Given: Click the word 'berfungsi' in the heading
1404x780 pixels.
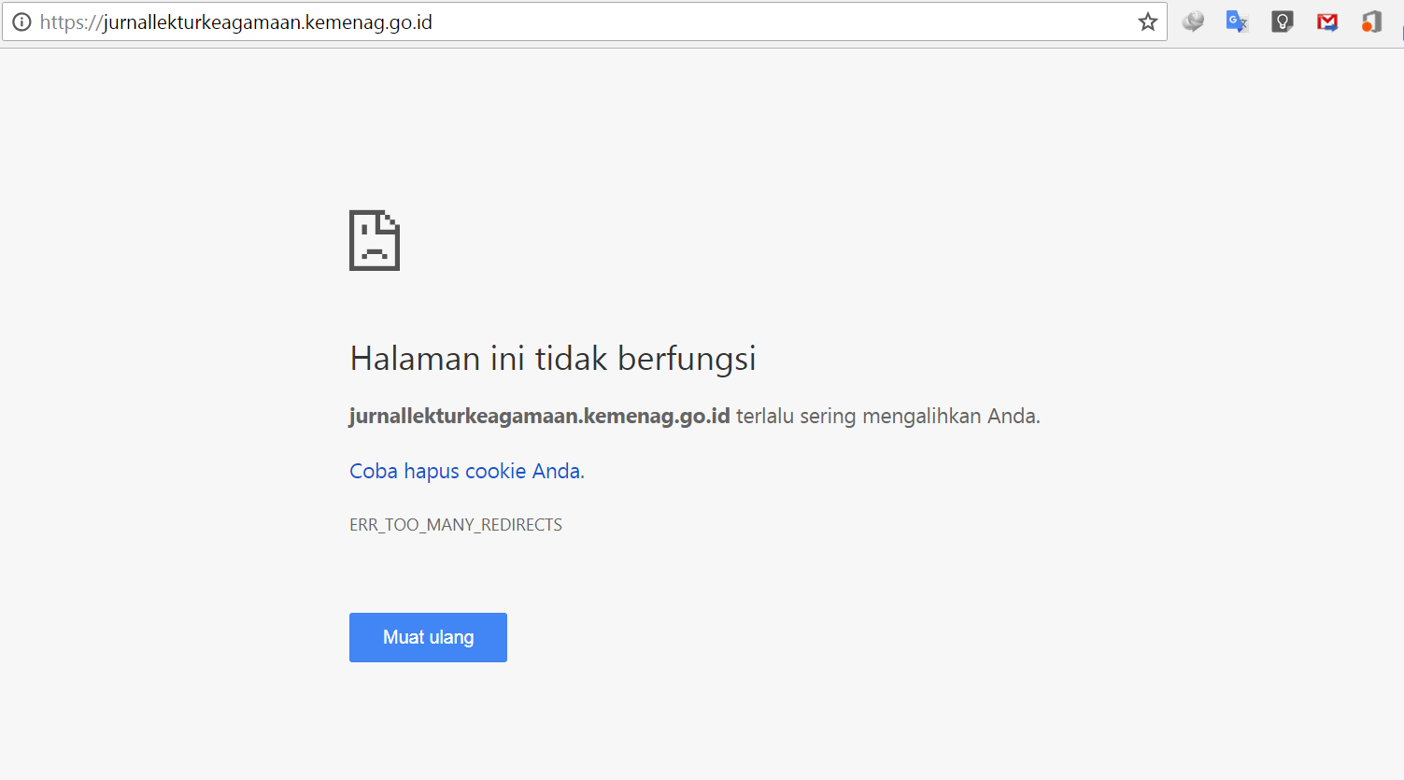Looking at the screenshot, I should [687, 359].
